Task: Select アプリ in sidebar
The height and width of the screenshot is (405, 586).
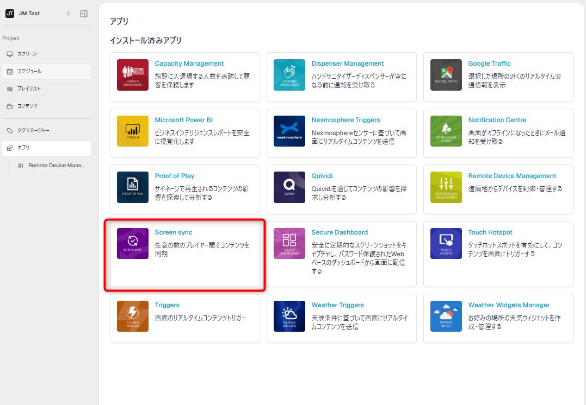Action: pos(47,148)
